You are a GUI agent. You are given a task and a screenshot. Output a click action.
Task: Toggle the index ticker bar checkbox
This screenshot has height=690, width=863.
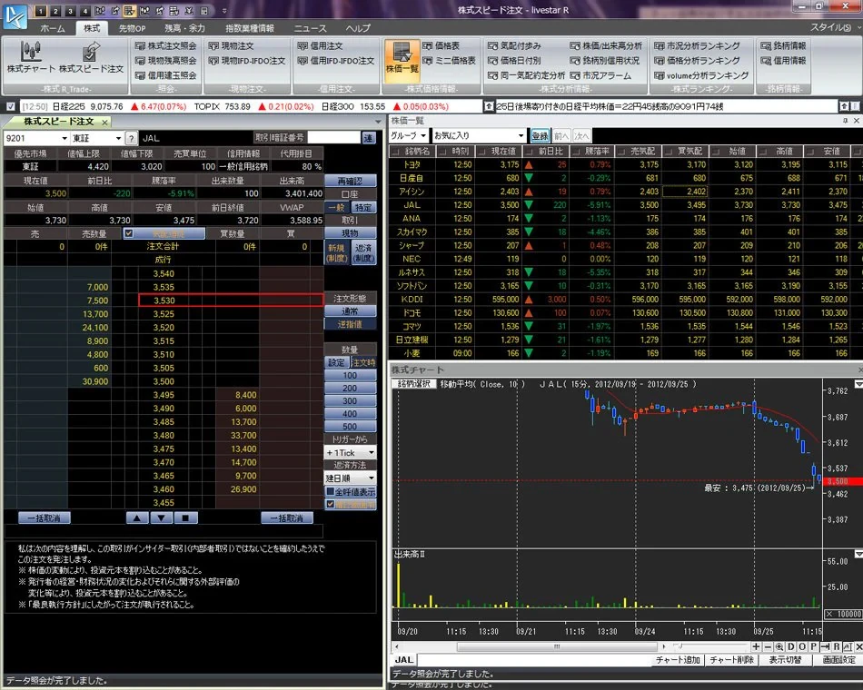point(10,106)
